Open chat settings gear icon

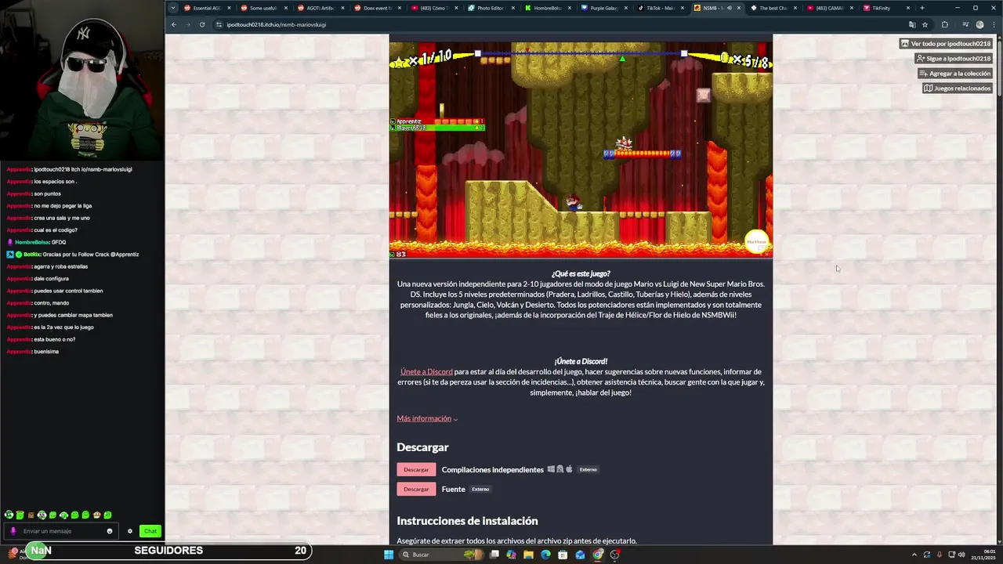[130, 531]
